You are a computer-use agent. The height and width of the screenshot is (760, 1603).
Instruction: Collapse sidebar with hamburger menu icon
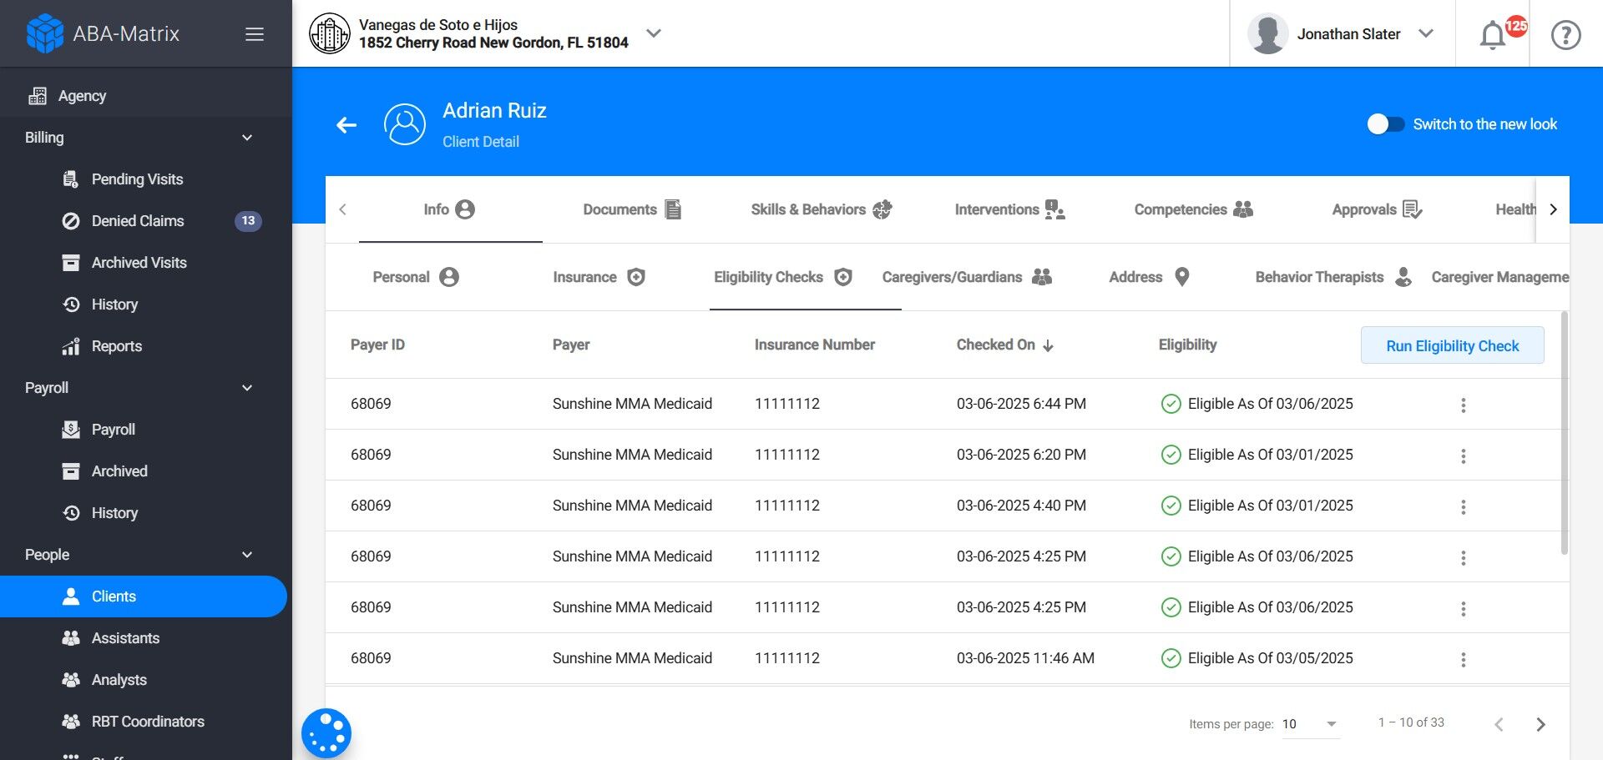tap(255, 34)
